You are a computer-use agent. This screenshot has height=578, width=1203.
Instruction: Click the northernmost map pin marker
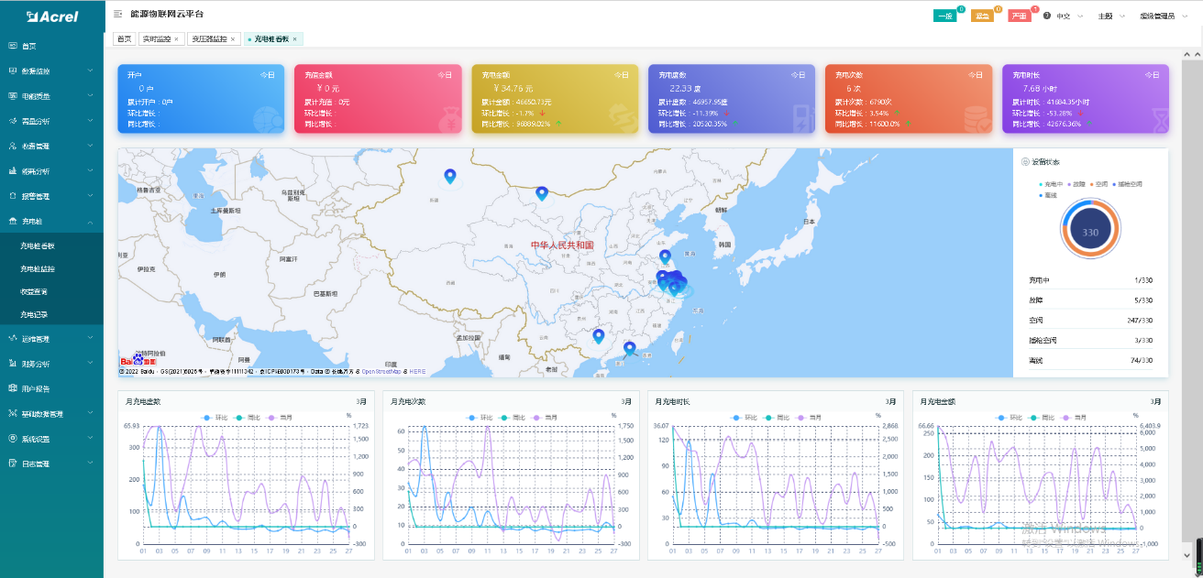pyautogui.click(x=449, y=176)
